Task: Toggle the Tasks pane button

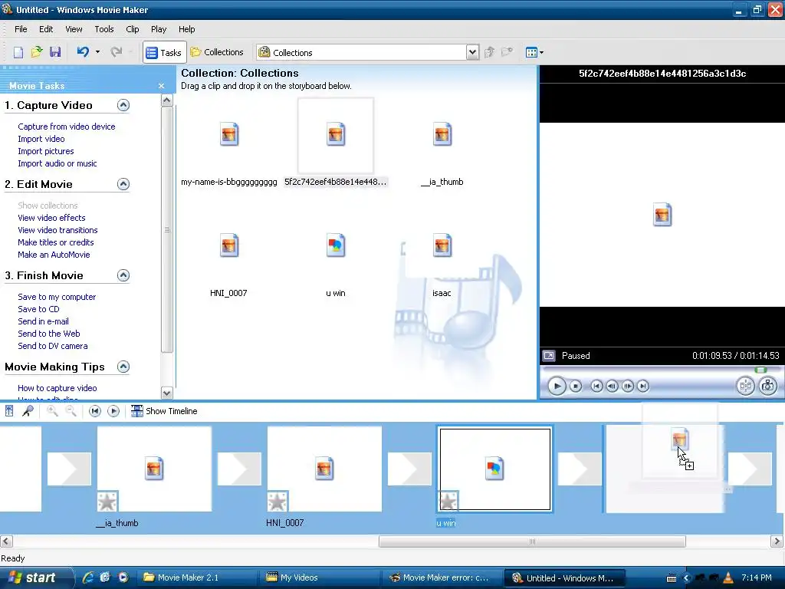Action: pyautogui.click(x=164, y=52)
